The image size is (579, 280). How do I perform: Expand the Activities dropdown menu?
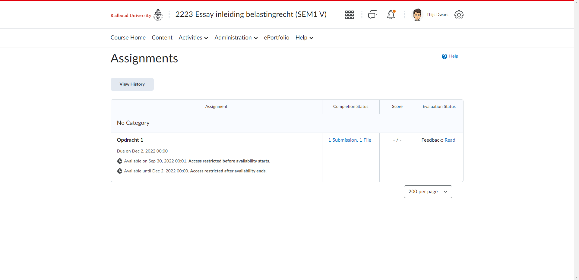193,38
